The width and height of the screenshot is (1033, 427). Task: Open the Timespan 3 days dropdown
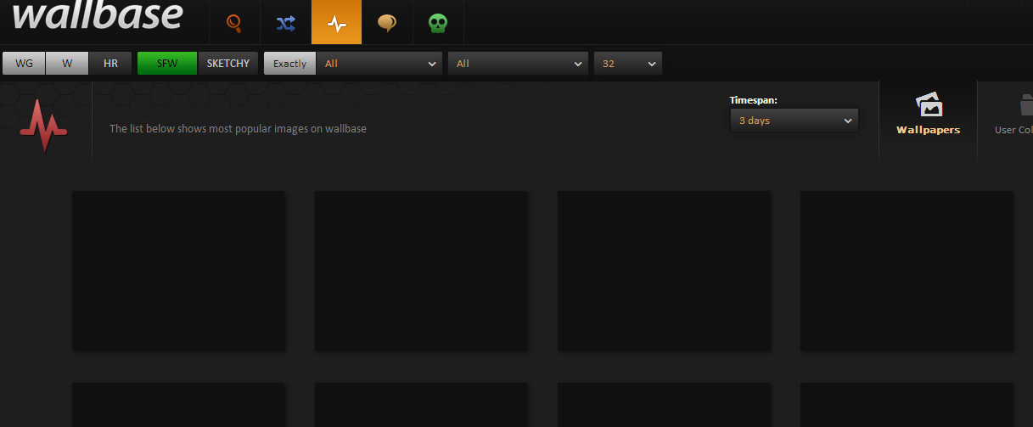point(794,121)
